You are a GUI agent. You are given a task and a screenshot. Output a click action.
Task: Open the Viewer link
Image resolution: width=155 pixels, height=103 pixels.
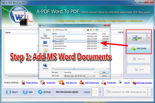(x=127, y=83)
